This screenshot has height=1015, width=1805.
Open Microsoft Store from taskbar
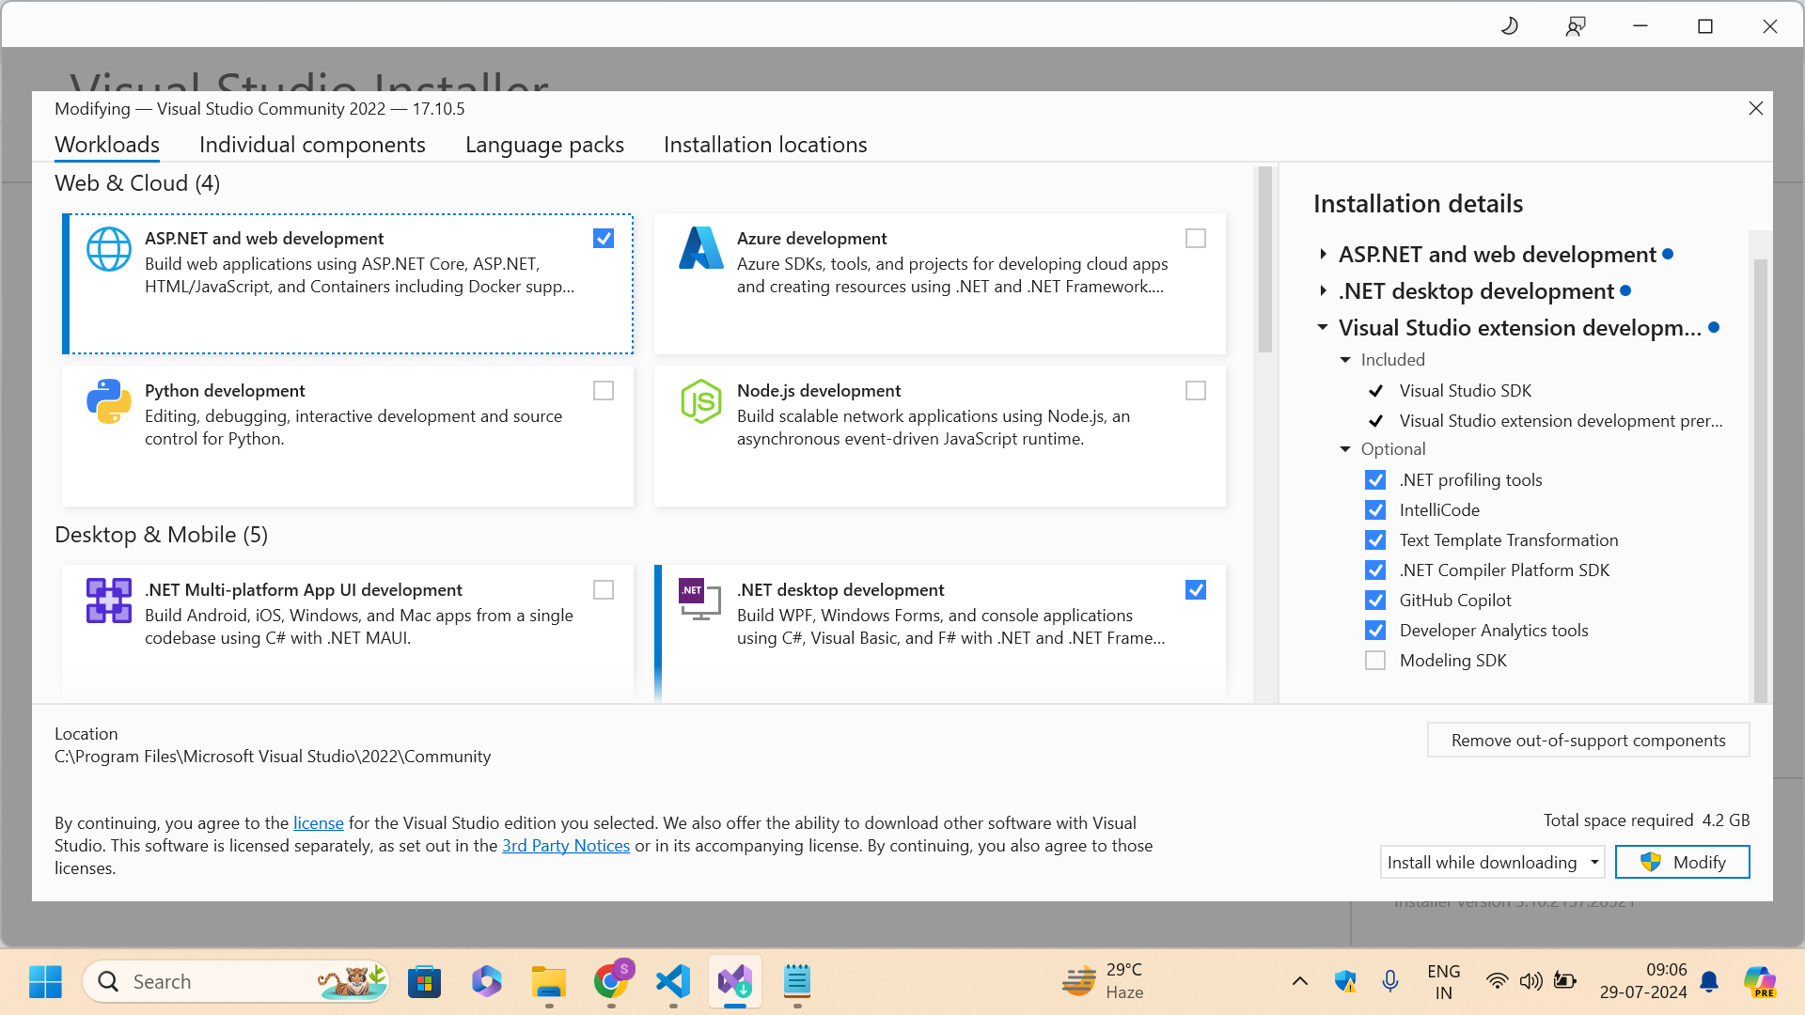(x=425, y=981)
